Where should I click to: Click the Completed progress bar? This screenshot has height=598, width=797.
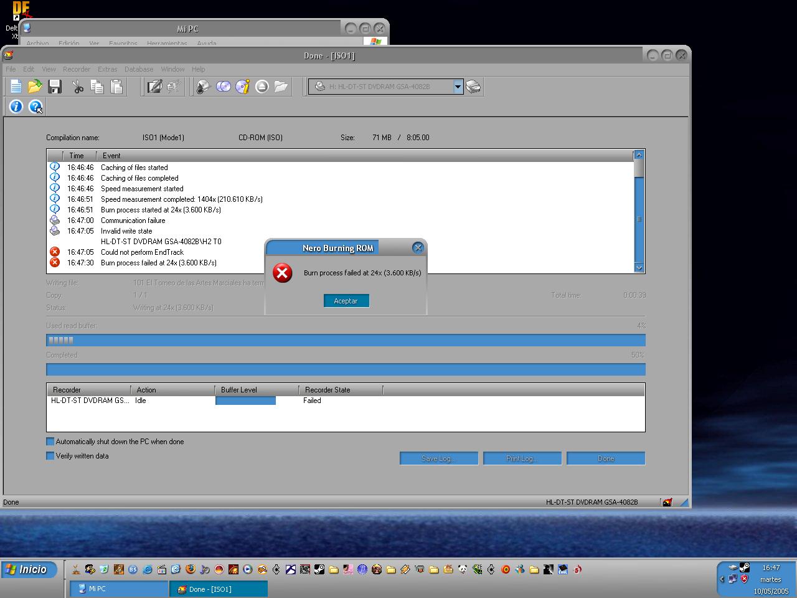pos(346,369)
